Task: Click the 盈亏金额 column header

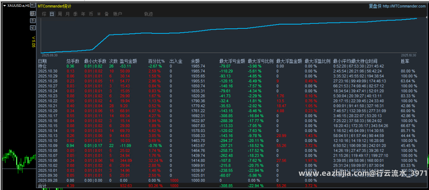Action: (129, 61)
